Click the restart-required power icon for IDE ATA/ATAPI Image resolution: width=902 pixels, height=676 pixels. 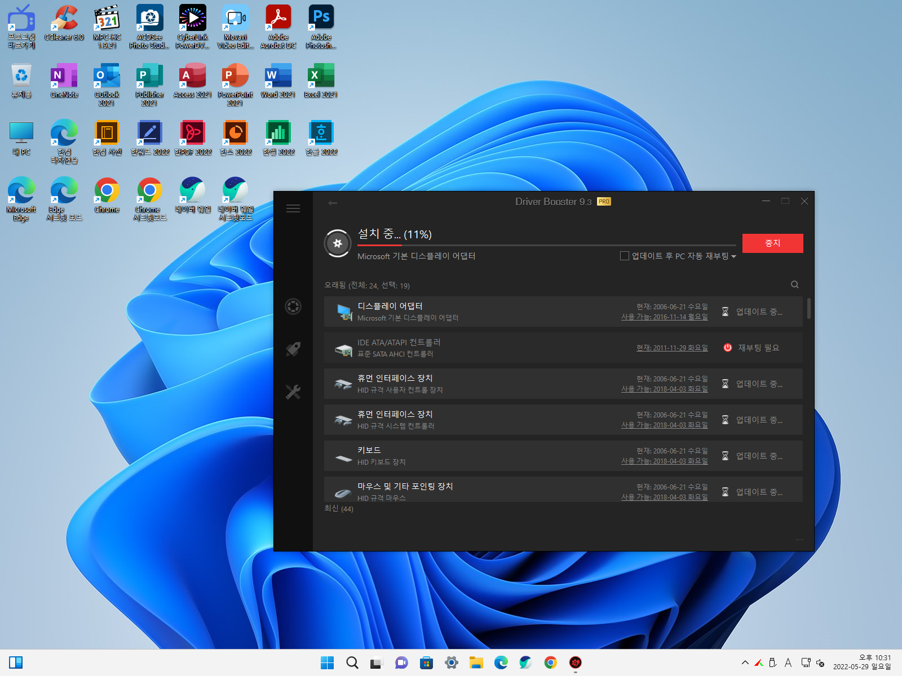coord(728,348)
